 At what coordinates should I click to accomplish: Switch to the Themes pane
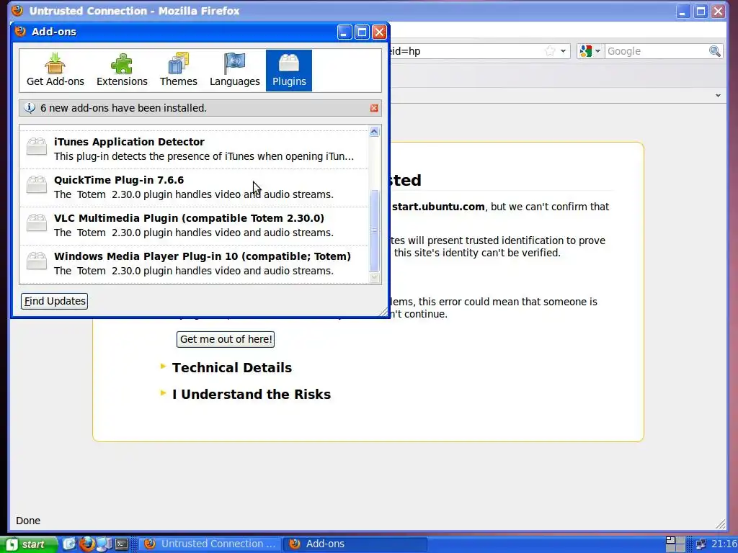tap(179, 71)
